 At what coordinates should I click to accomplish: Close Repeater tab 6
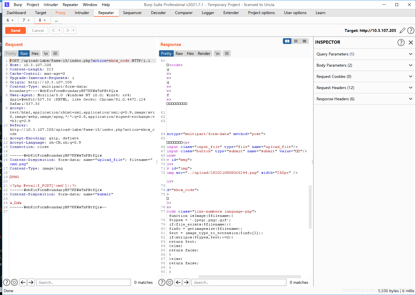(x=12, y=20)
